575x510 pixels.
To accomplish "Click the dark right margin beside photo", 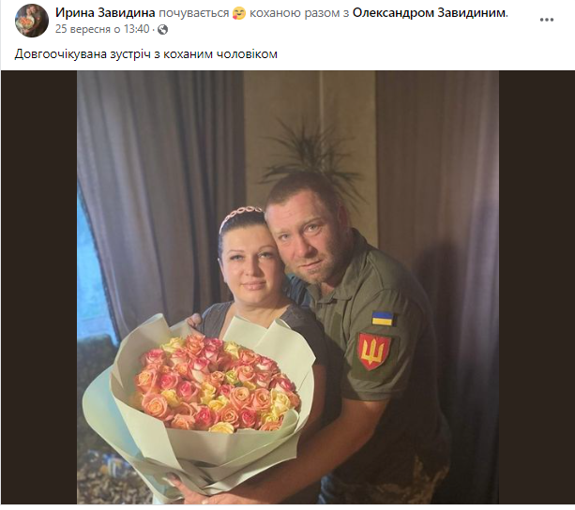I will point(537,287).
